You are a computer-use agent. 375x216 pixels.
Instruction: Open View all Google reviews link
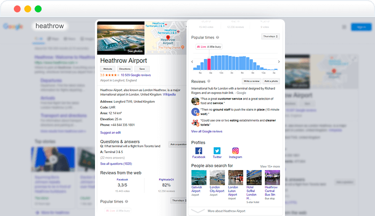coord(207,131)
